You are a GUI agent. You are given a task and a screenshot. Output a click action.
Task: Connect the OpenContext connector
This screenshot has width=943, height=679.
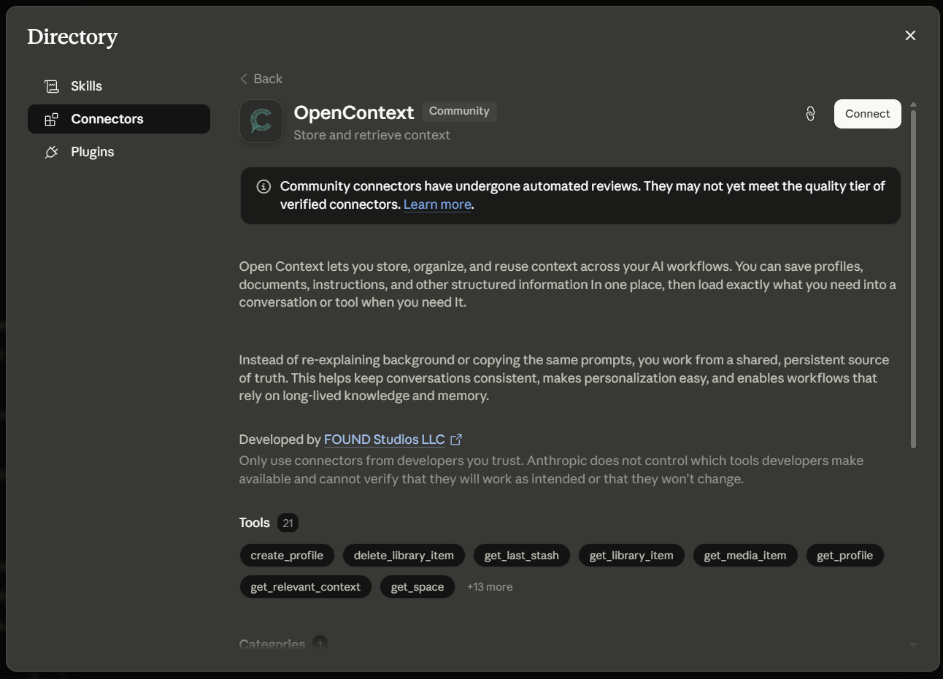tap(867, 114)
